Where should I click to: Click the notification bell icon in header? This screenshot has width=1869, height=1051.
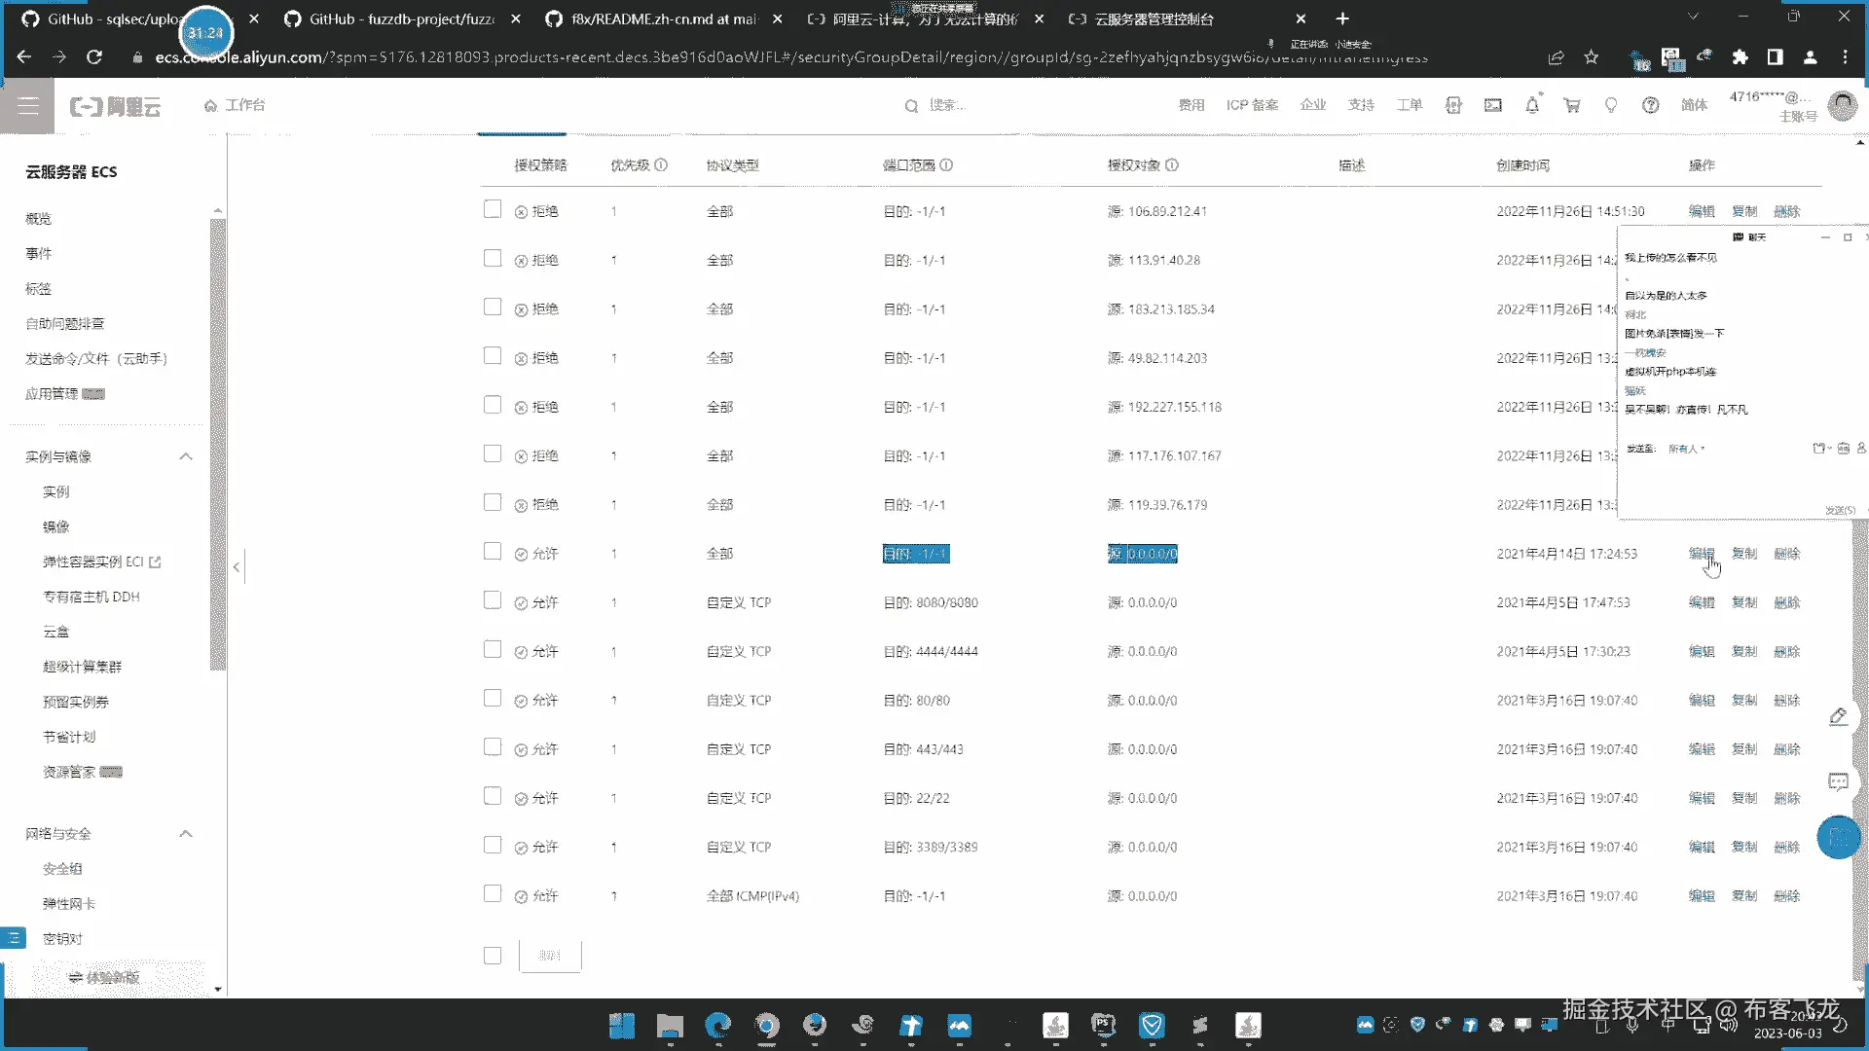pos(1532,105)
